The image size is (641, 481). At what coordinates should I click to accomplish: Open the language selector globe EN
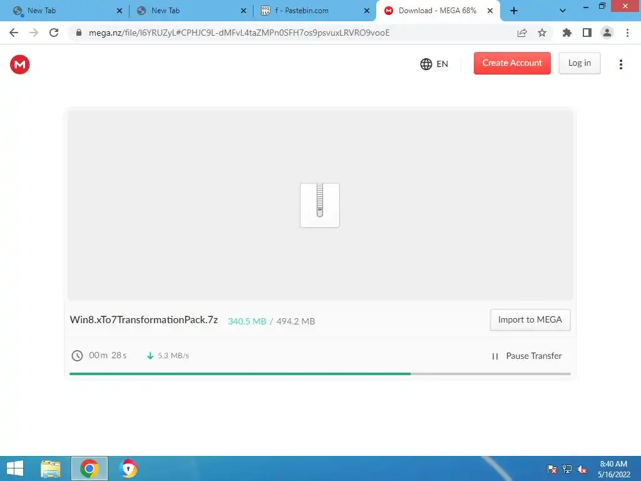point(434,64)
